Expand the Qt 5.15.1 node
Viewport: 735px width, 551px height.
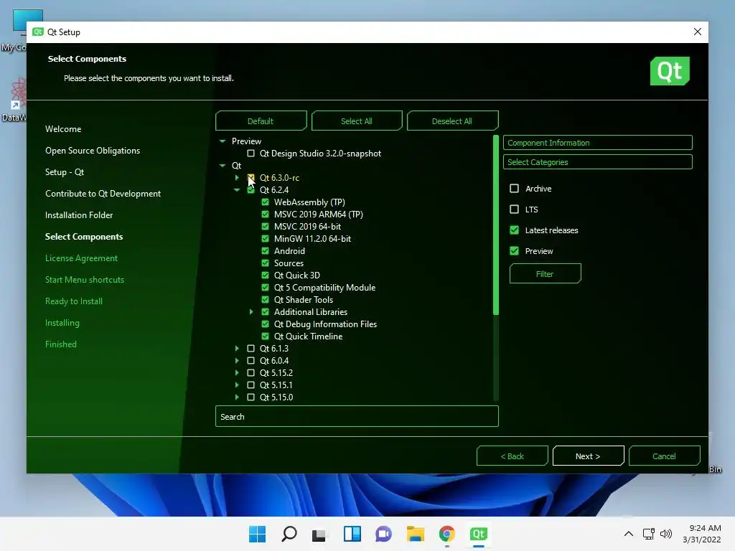(x=237, y=385)
